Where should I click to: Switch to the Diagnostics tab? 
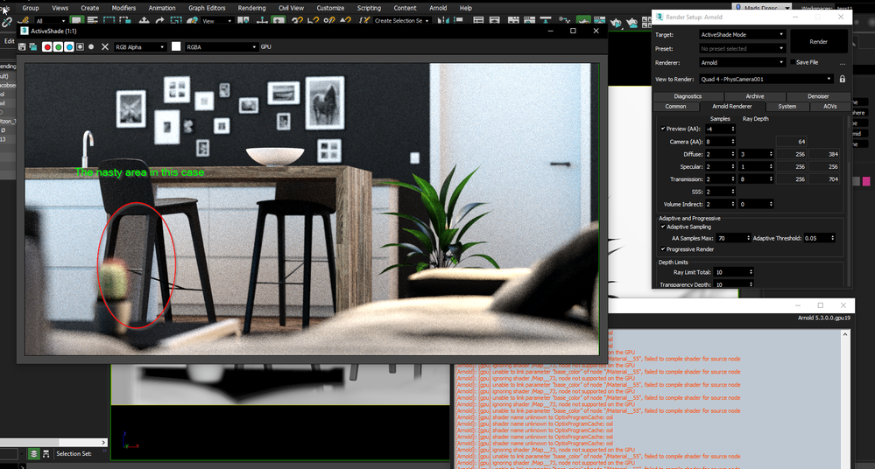pyautogui.click(x=688, y=96)
